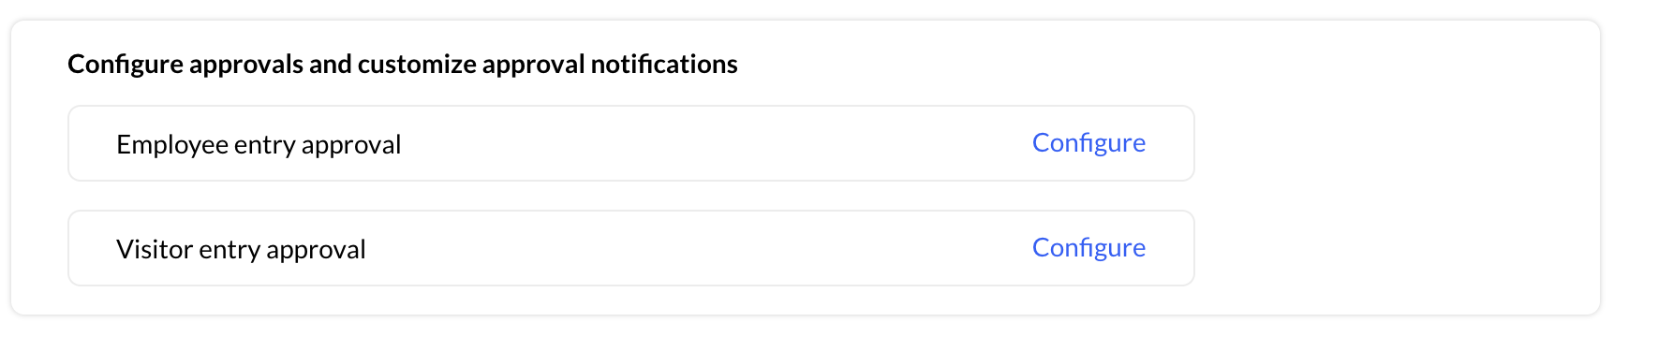Click the Visitor entry approval row card
This screenshot has width=1673, height=337.
click(631, 248)
